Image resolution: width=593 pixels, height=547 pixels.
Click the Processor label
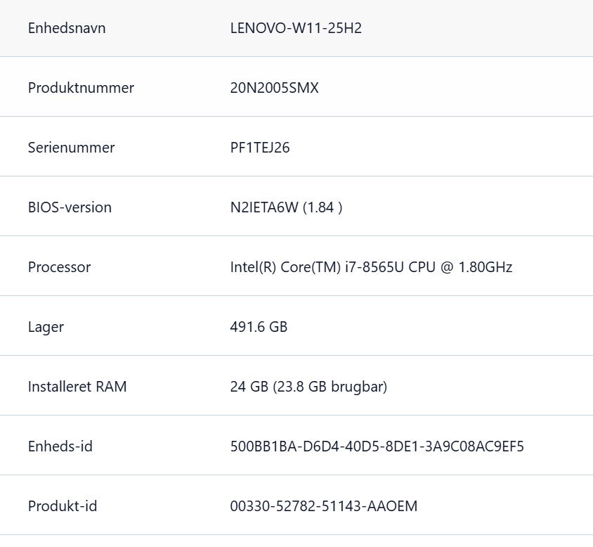[x=59, y=267]
